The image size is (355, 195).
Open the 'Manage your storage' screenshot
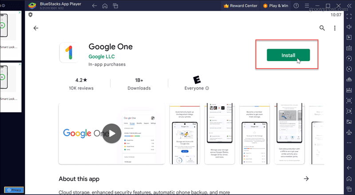point(220,134)
